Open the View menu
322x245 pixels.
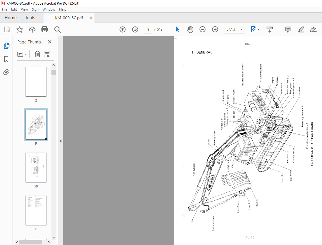[x=24, y=9]
